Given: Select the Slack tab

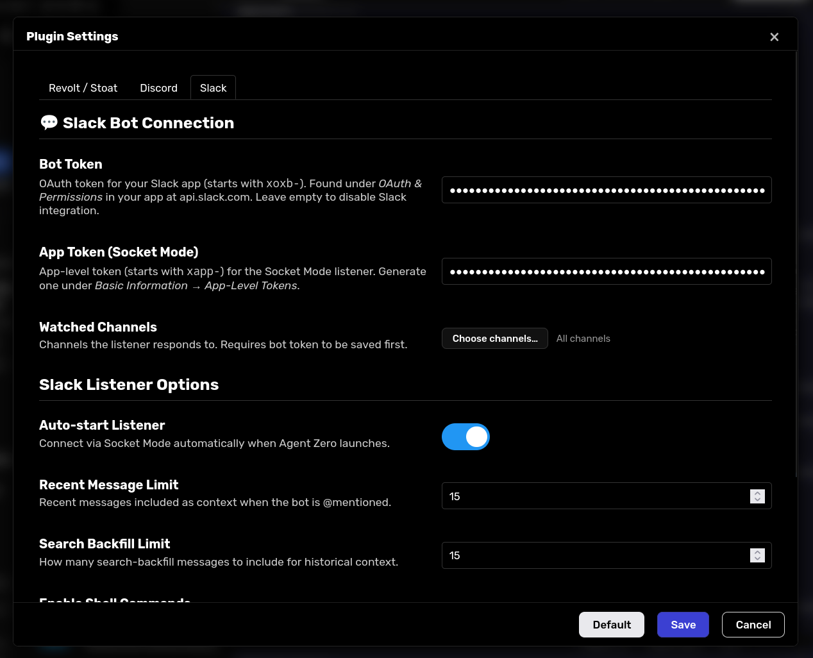Looking at the screenshot, I should coord(213,88).
